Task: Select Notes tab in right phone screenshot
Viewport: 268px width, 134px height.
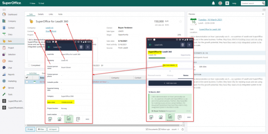Action: 186,75
